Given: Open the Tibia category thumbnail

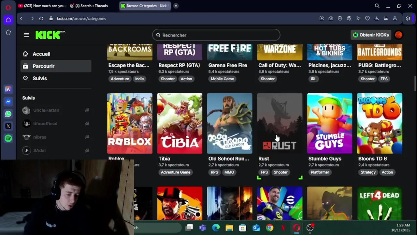Looking at the screenshot, I should click(x=180, y=123).
